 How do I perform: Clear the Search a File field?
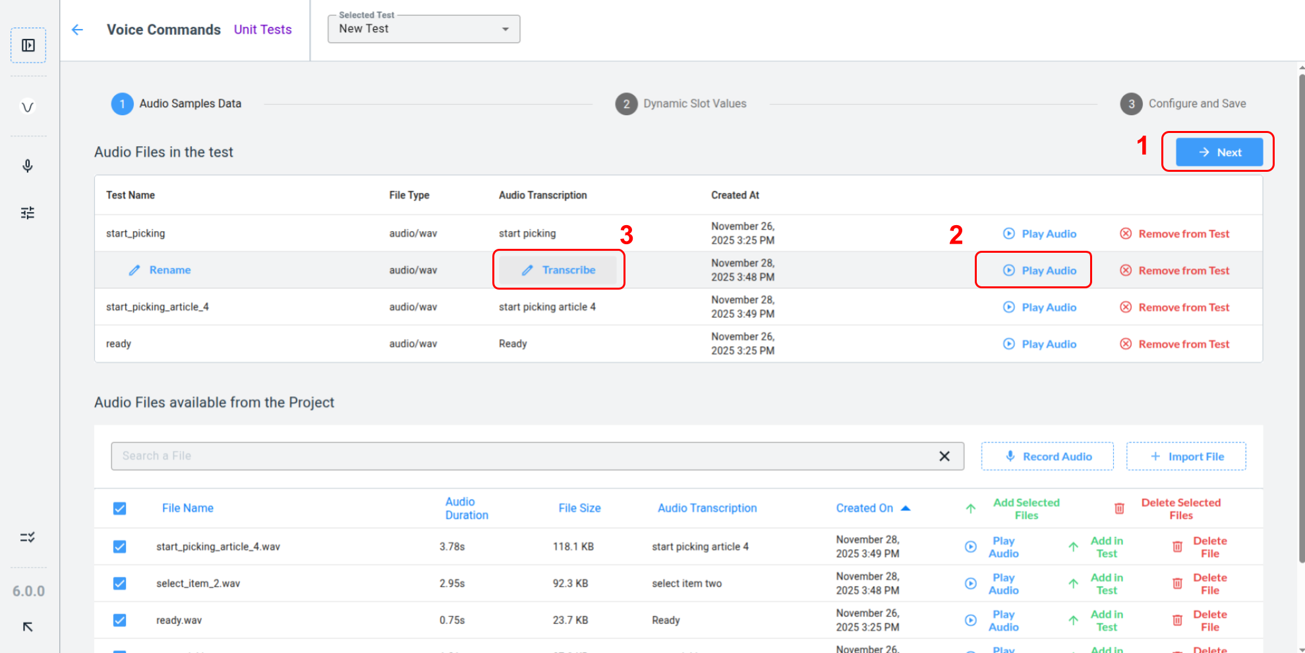click(944, 456)
